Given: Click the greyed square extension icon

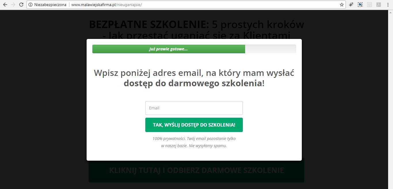Looking at the screenshot, I should 369,5.
